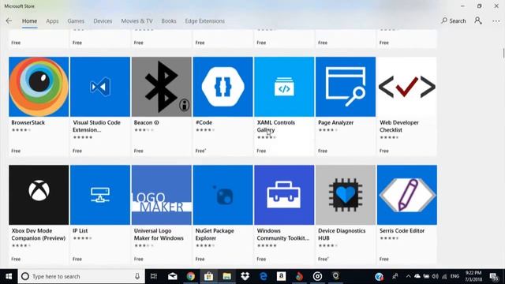Click the Search button in Store
Viewport: 505px width, 284px height.
454,21
